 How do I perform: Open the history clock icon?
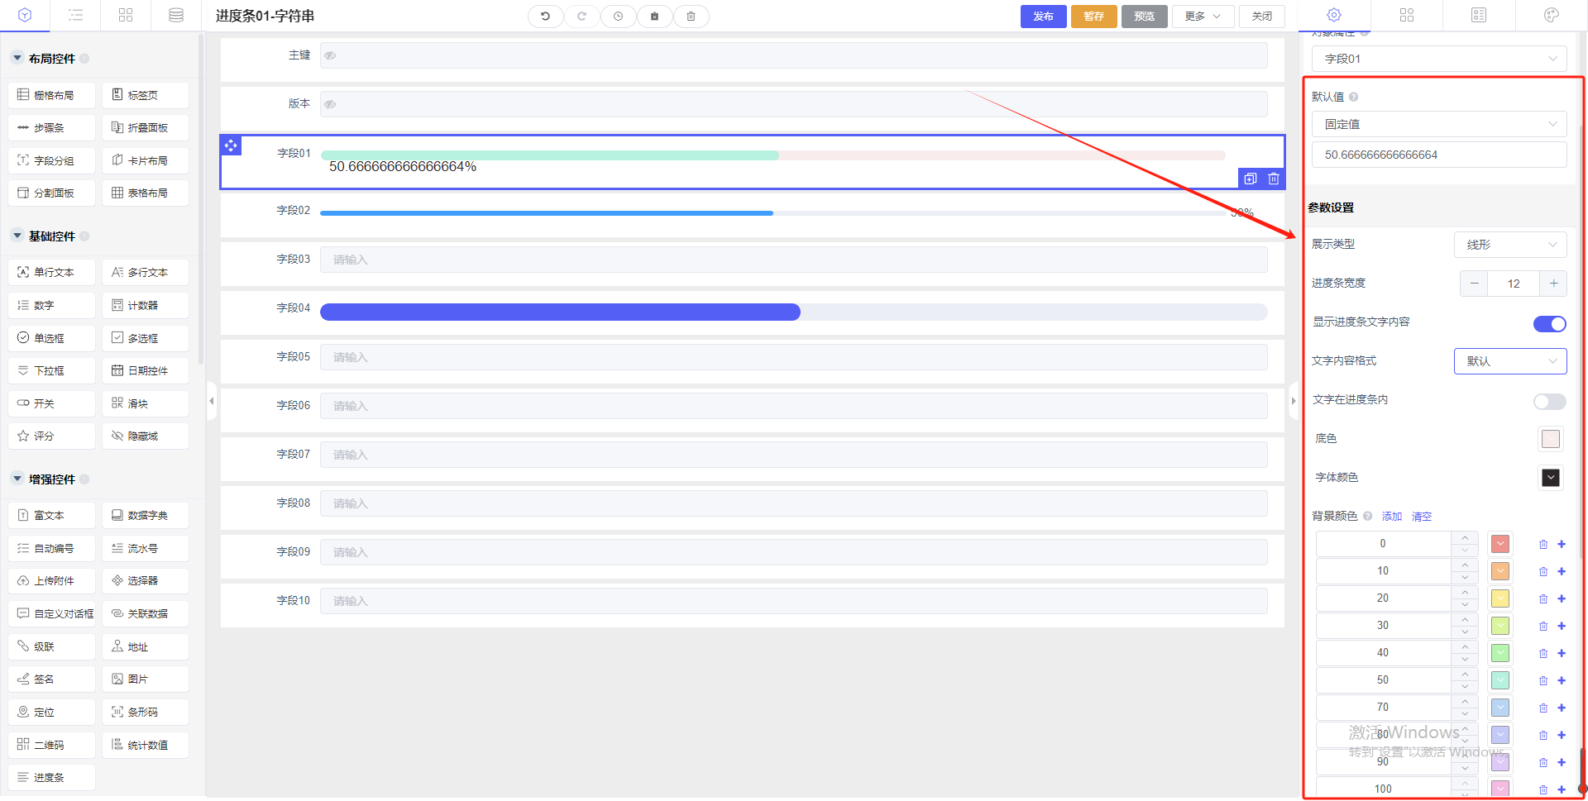(618, 17)
